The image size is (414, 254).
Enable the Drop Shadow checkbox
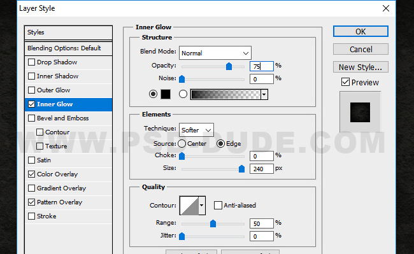(x=31, y=62)
